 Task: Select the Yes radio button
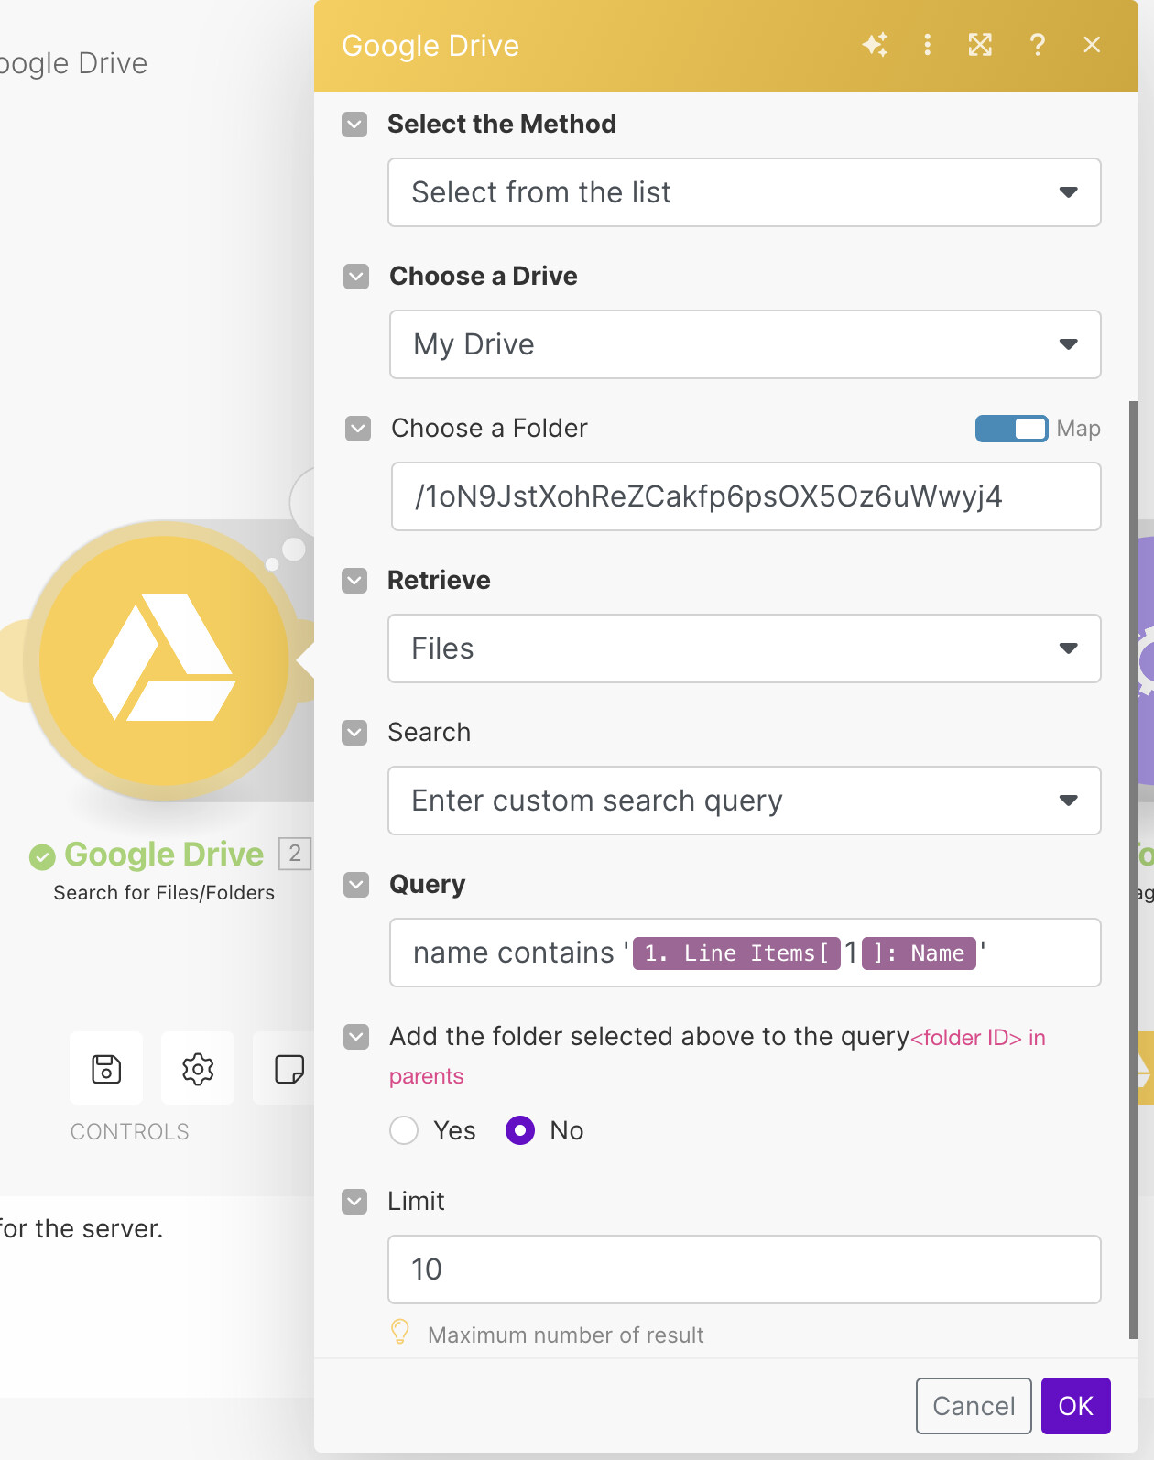click(404, 1130)
